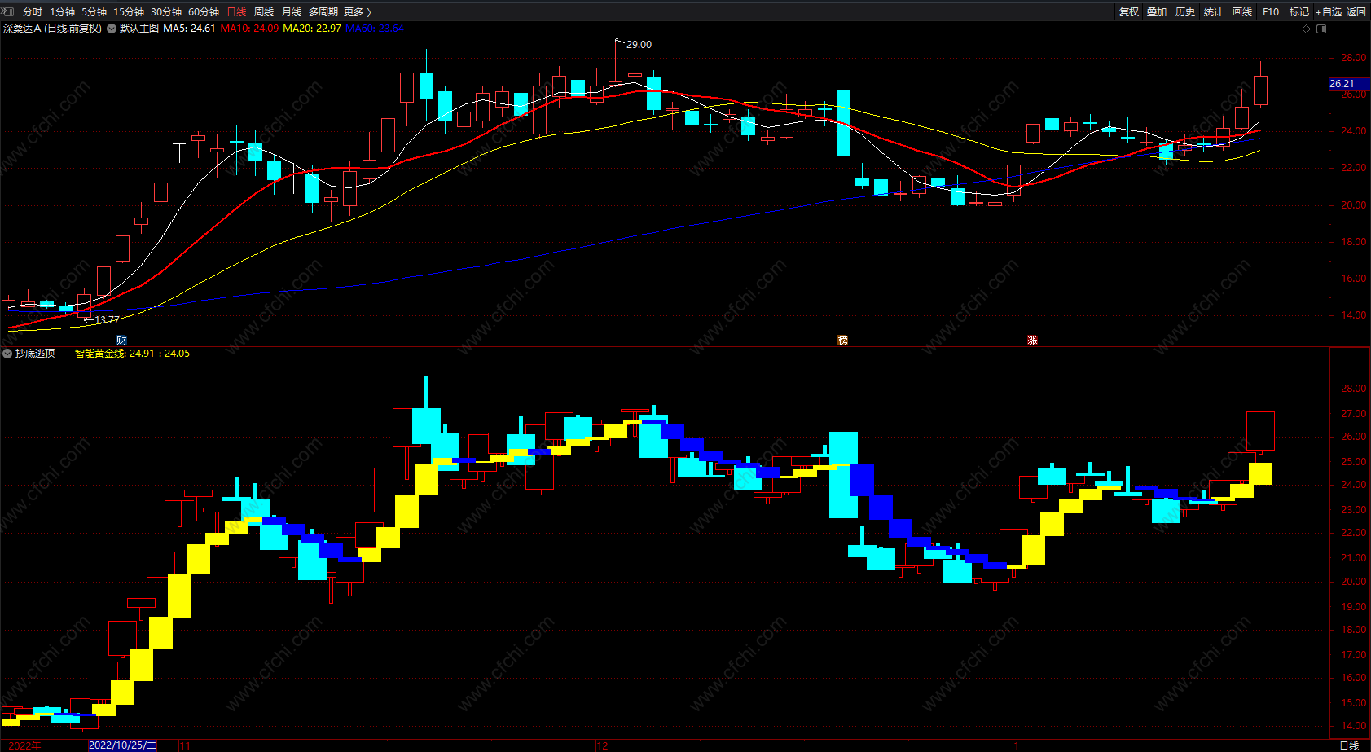Click the 智能黄金线 value label
Screen dimensions: 1371x752
[132, 354]
